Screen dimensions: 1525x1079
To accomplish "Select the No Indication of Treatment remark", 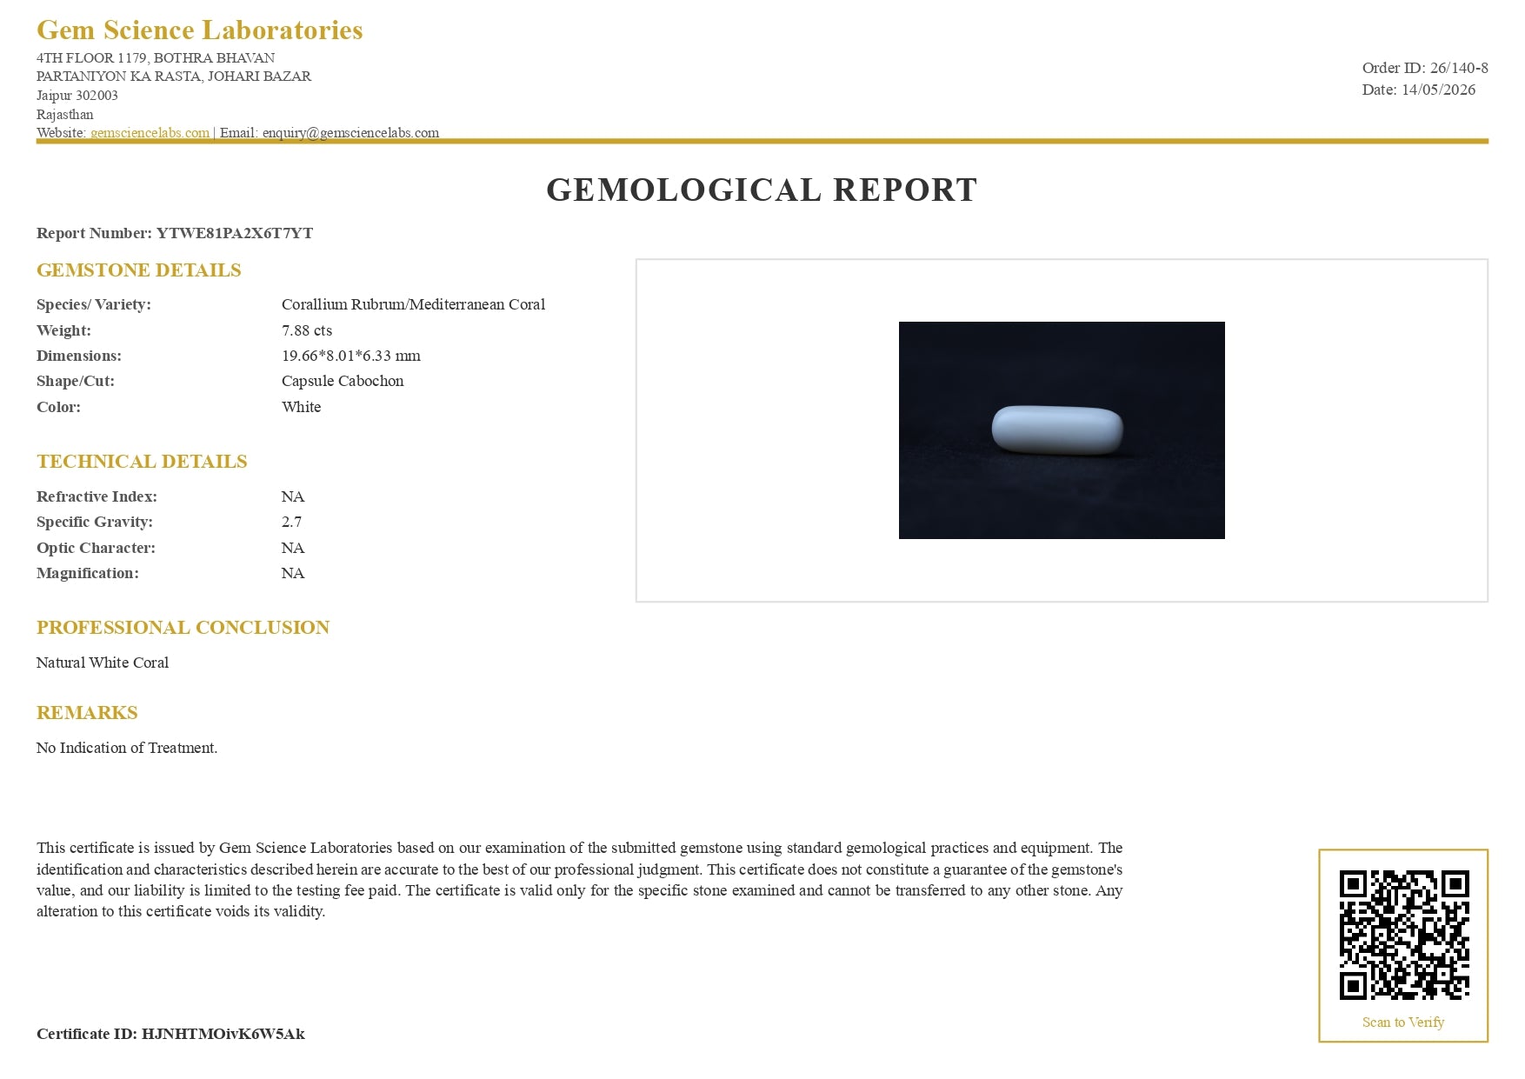I will (x=127, y=748).
